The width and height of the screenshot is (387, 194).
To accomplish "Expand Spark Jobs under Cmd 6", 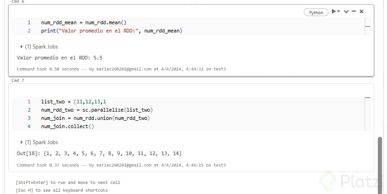I will coord(39,47).
